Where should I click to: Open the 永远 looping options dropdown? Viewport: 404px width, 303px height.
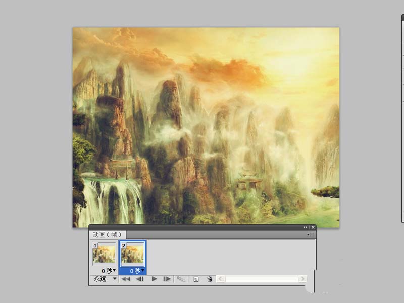(x=106, y=279)
